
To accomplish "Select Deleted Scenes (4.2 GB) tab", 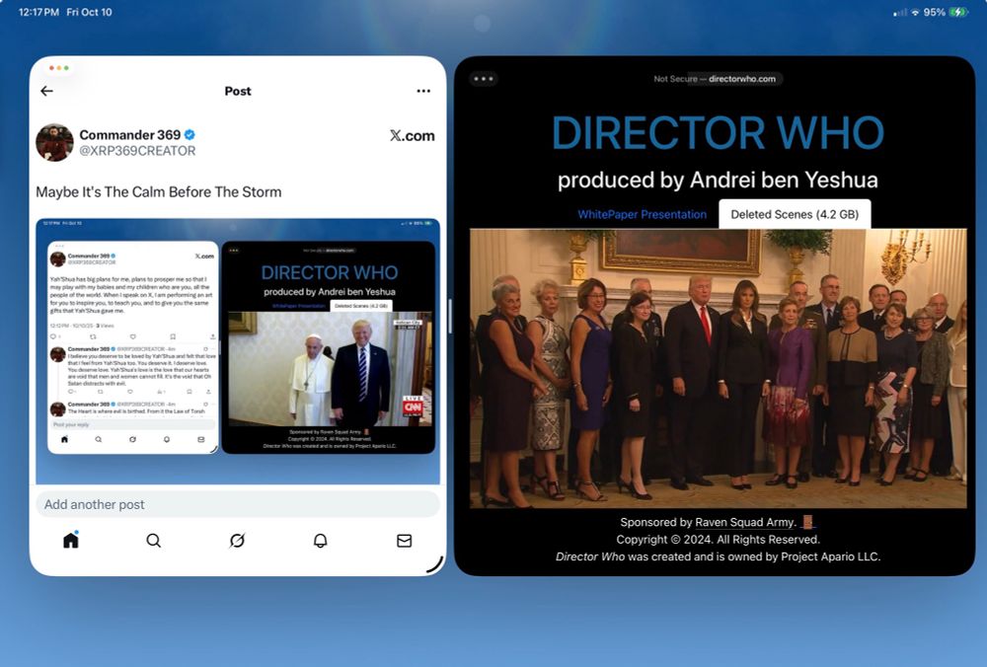I will coord(795,214).
